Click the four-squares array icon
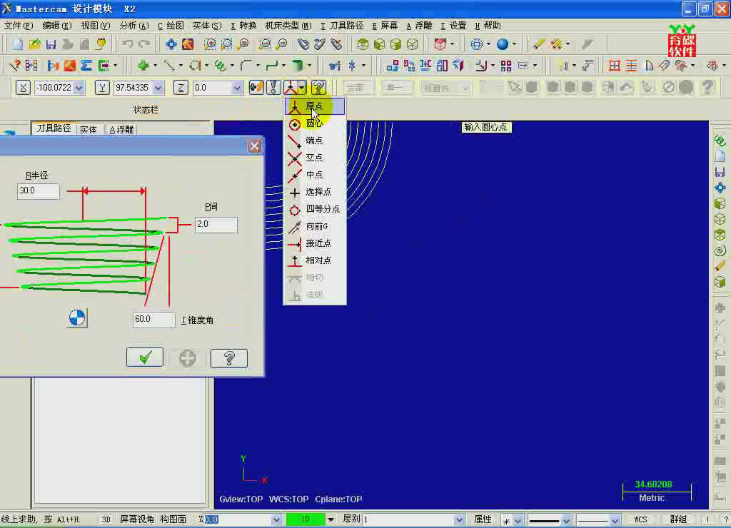This screenshot has height=528, width=731. (506, 66)
